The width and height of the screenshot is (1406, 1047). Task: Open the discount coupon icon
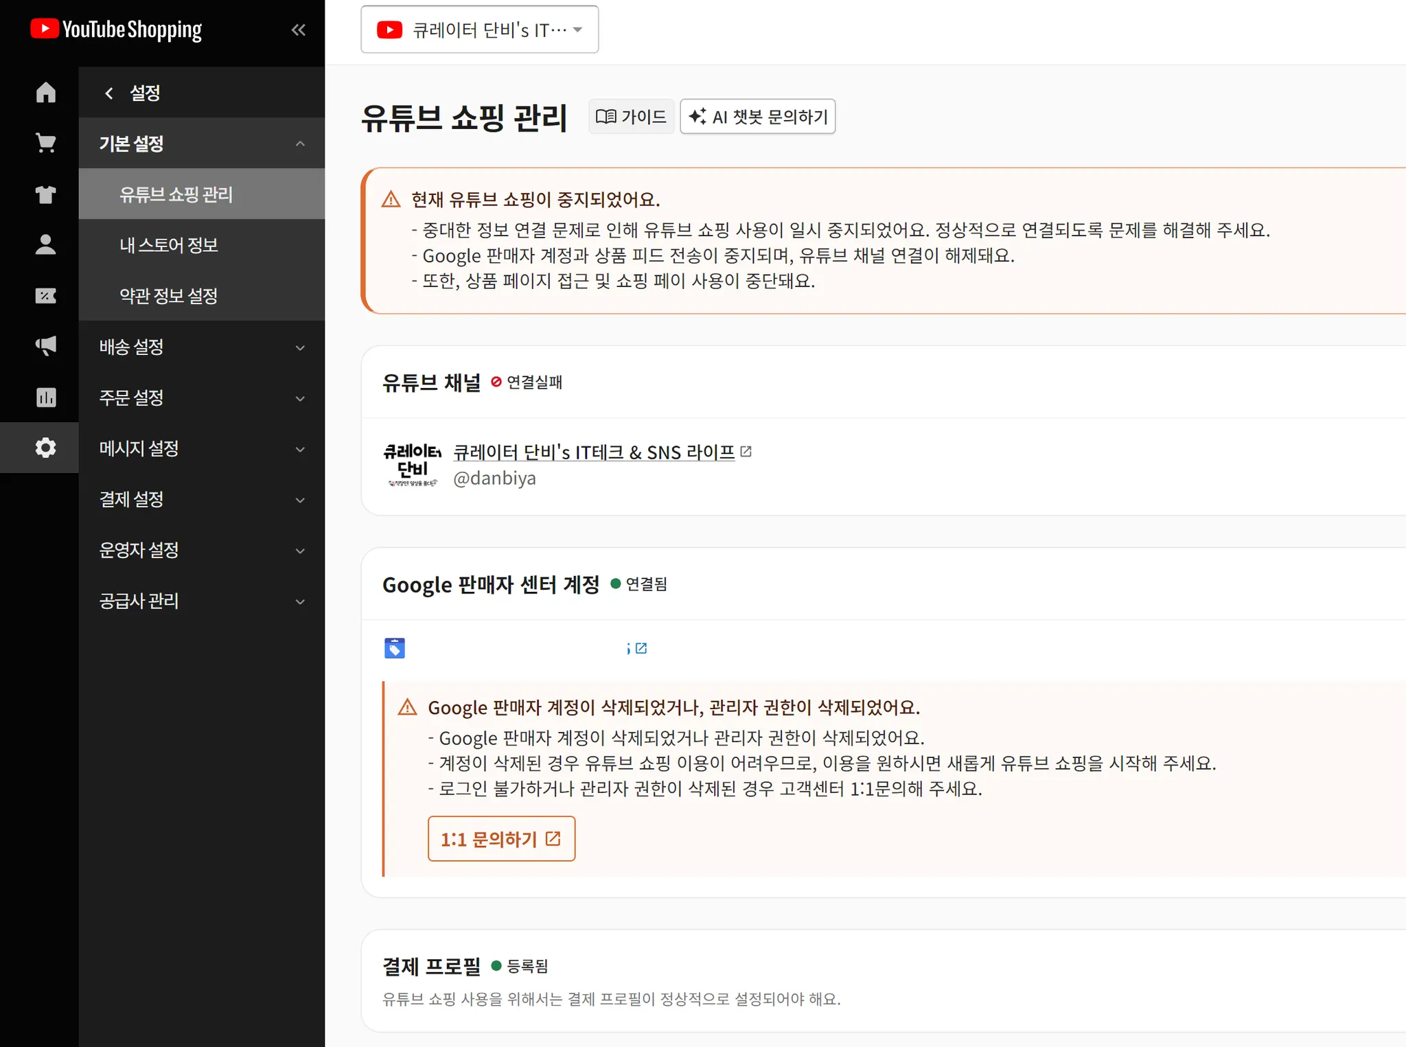[45, 296]
